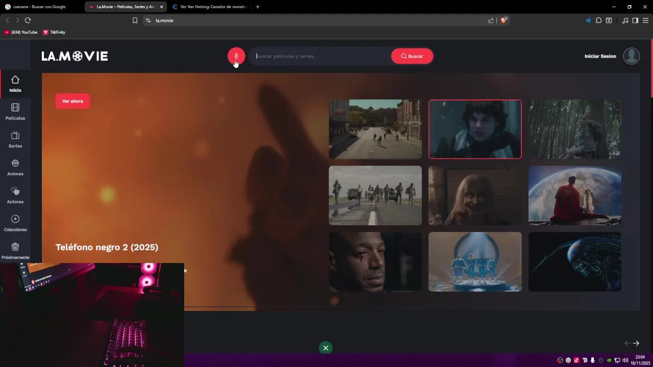Click the TikTok tray icon in taskbar
Image resolution: width=653 pixels, height=367 pixels.
(x=576, y=360)
